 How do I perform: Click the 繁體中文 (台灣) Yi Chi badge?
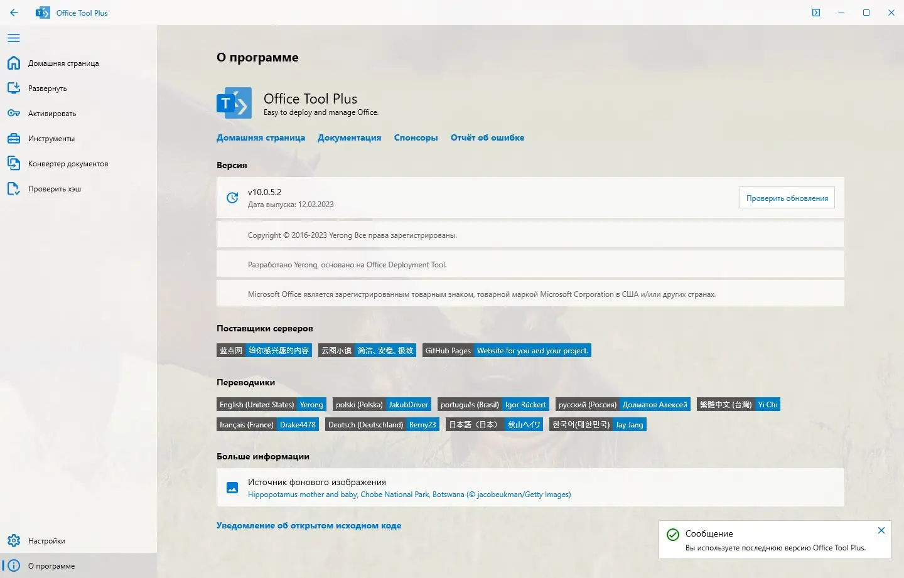point(738,404)
